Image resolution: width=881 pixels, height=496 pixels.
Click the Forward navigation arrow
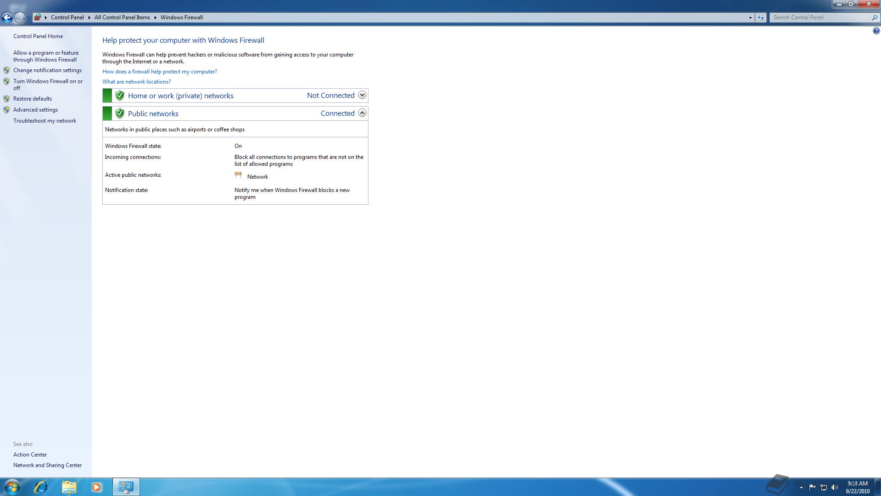click(20, 17)
